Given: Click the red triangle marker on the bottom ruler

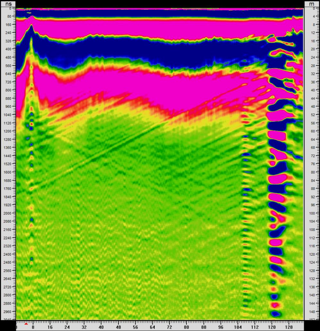Looking at the screenshot, I should tap(26, 323).
